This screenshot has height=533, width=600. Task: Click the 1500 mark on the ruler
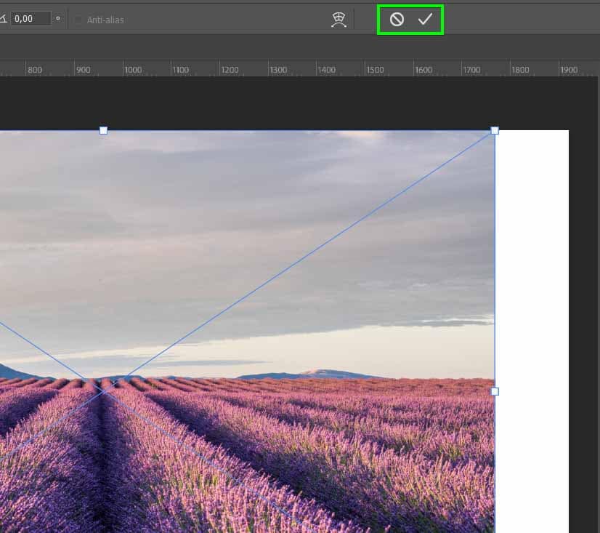tap(376, 70)
